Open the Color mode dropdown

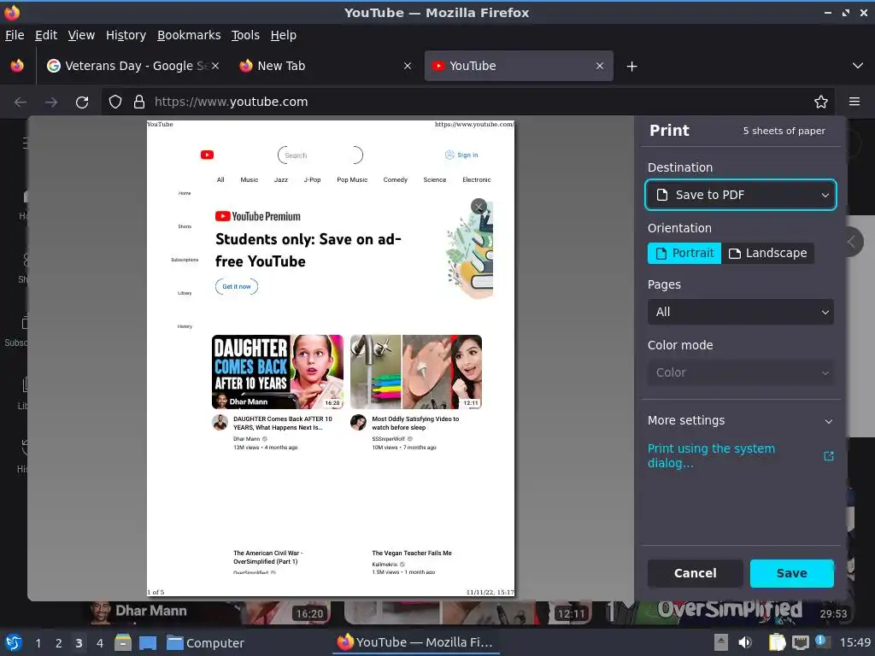[x=741, y=372]
